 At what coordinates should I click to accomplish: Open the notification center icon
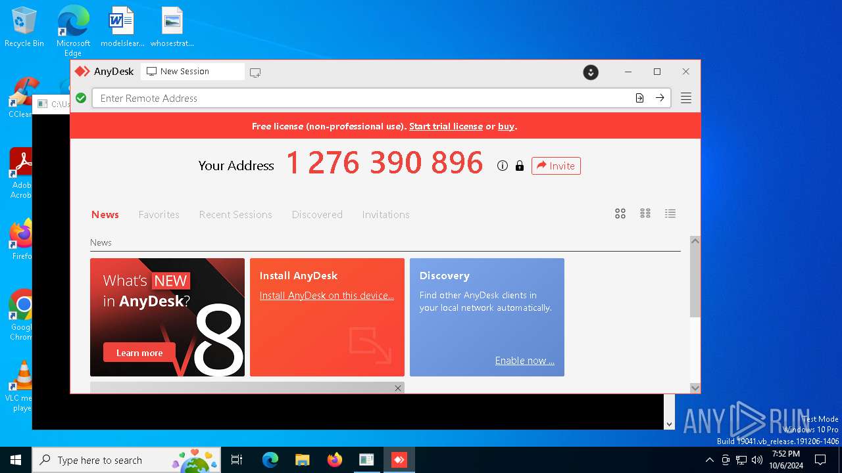pyautogui.click(x=820, y=460)
